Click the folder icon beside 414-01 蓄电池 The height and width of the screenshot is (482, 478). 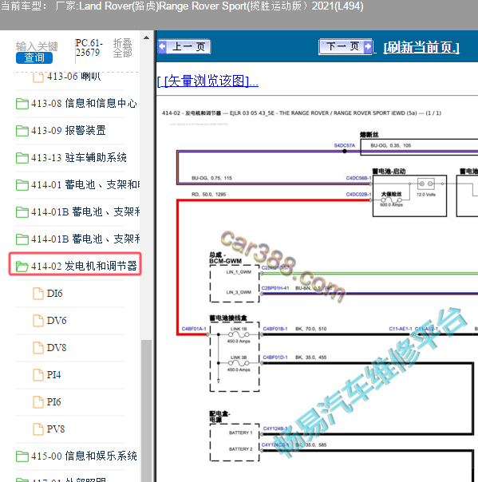click(22, 185)
